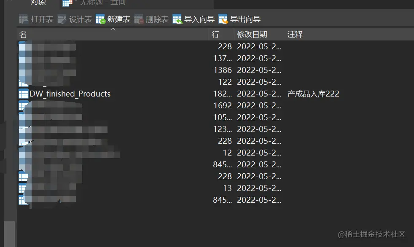Select the DW_finished_Products table icon
The image size is (414, 247).
coord(24,94)
